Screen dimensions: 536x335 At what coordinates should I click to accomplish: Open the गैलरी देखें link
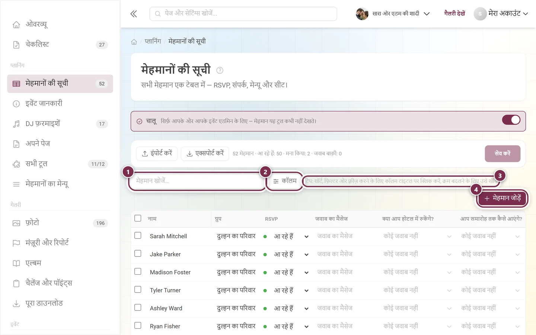tap(454, 14)
